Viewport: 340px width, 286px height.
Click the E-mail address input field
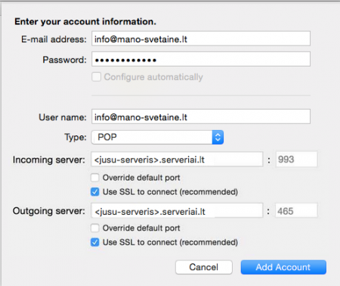[x=201, y=39]
